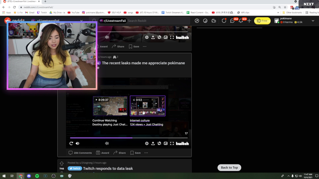Give Award next to 286 Comments
The height and width of the screenshot is (179, 319).
[103, 153]
